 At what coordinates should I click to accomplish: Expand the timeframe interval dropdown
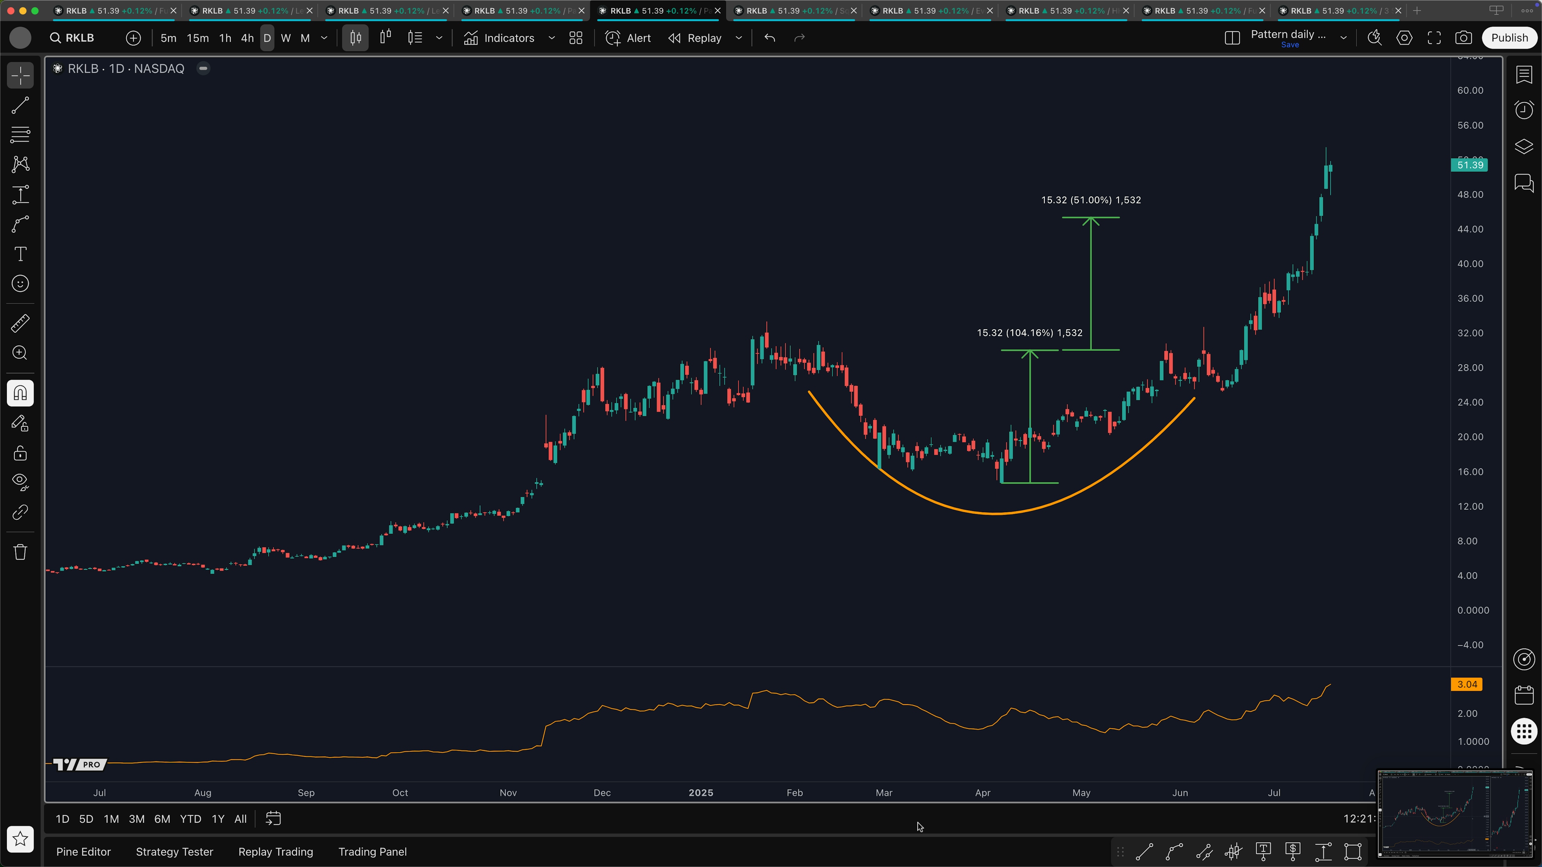click(x=324, y=38)
